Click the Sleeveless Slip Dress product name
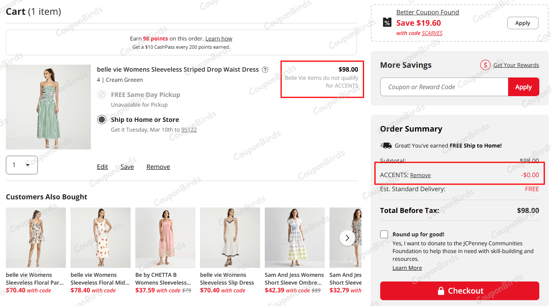This screenshot has width=551, height=306. coord(227,279)
